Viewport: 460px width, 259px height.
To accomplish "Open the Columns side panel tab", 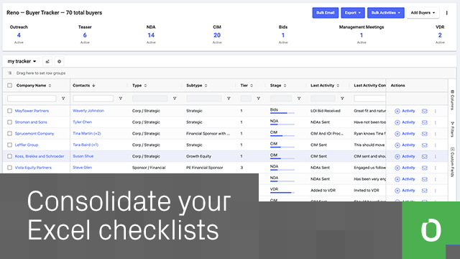I will [452, 100].
